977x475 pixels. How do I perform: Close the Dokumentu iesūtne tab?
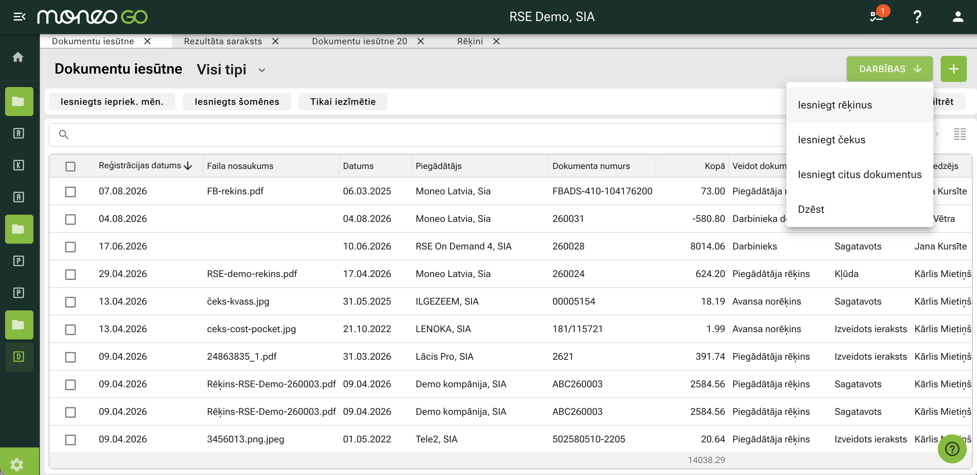(x=147, y=41)
